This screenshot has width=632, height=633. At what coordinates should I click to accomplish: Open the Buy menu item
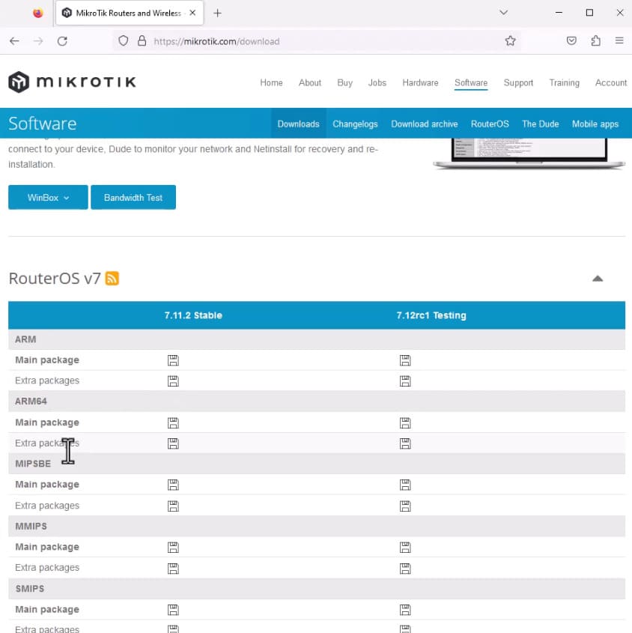[x=344, y=82]
